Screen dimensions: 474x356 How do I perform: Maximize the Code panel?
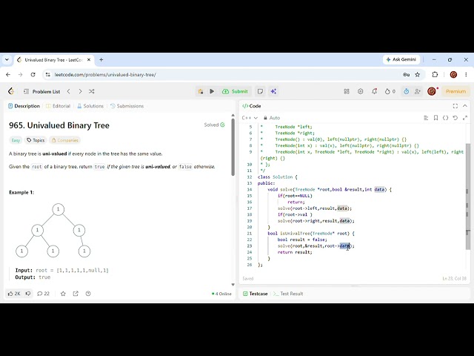pos(455,106)
